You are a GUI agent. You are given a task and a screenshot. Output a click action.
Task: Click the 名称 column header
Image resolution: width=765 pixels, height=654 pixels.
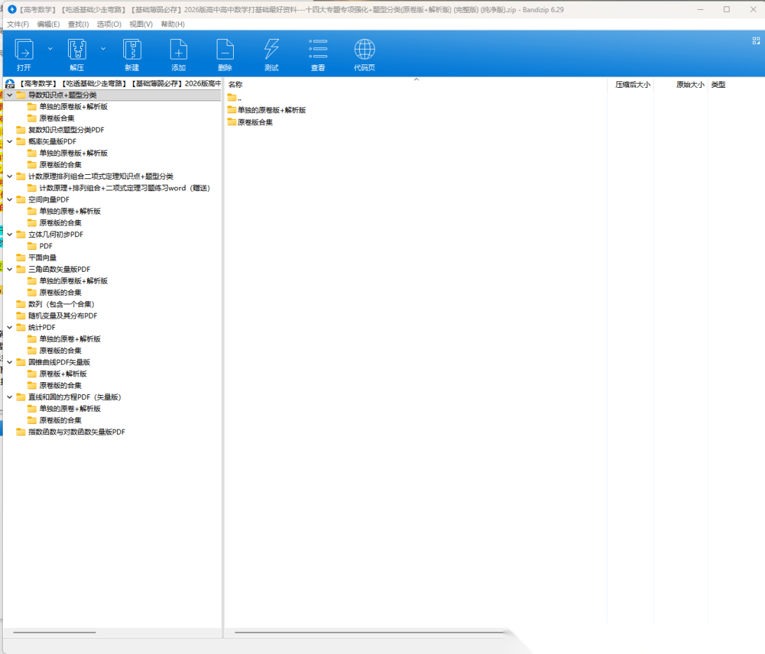tap(236, 85)
